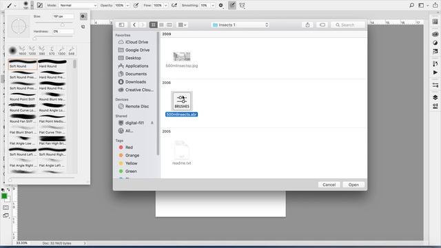Image resolution: width=441 pixels, height=248 pixels.
Task: Open the workspace switcher icon
Action: (421, 6)
